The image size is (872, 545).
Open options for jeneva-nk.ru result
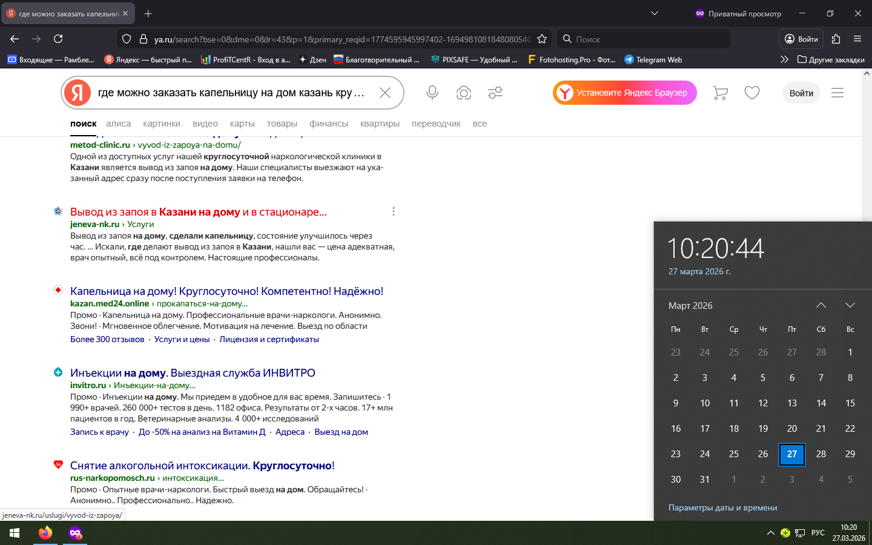point(394,211)
